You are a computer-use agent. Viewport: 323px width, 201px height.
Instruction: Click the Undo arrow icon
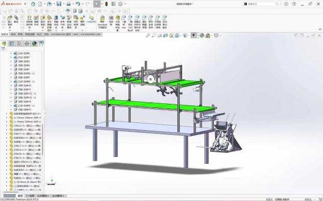pyautogui.click(x=78, y=4)
